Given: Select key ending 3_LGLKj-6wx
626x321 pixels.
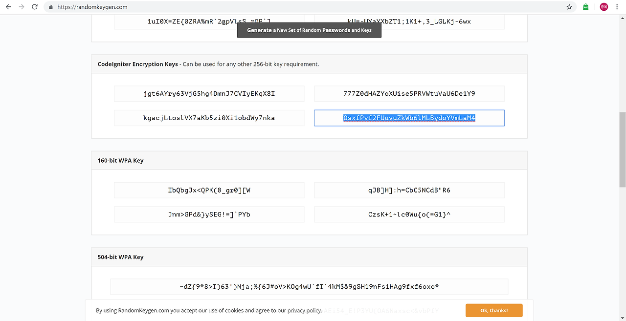Looking at the screenshot, I should point(409,22).
